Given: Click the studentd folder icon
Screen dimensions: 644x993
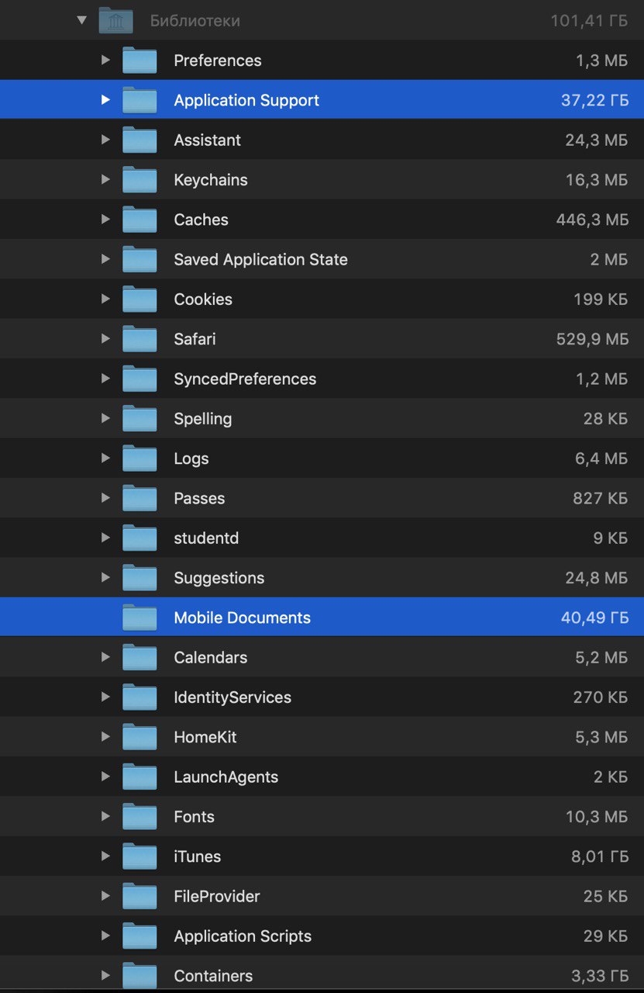Looking at the screenshot, I should (139, 538).
